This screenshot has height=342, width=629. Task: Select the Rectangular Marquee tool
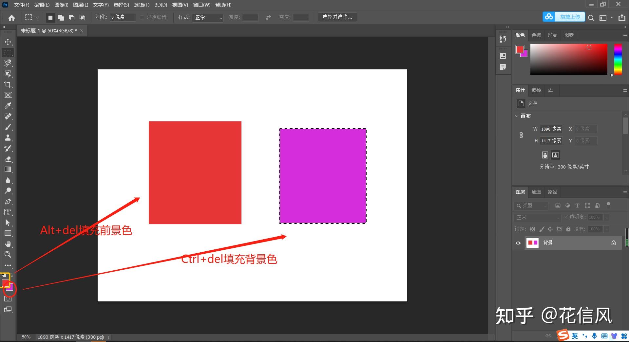(8, 53)
